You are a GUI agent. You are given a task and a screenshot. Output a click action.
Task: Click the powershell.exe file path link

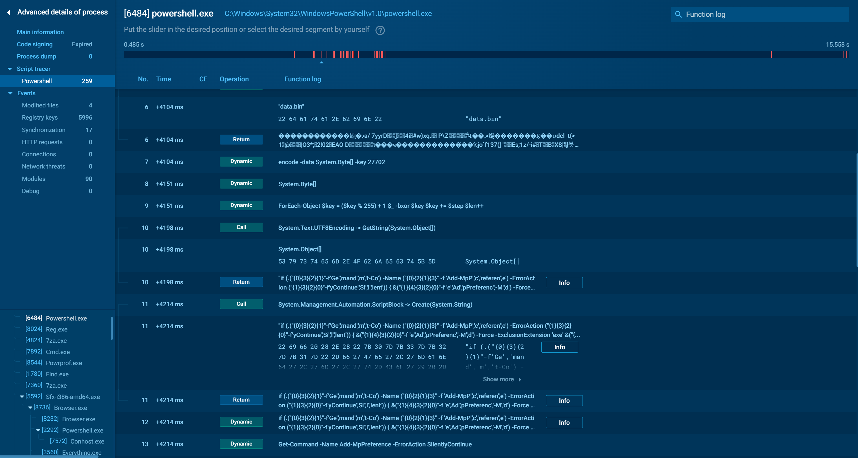(328, 14)
